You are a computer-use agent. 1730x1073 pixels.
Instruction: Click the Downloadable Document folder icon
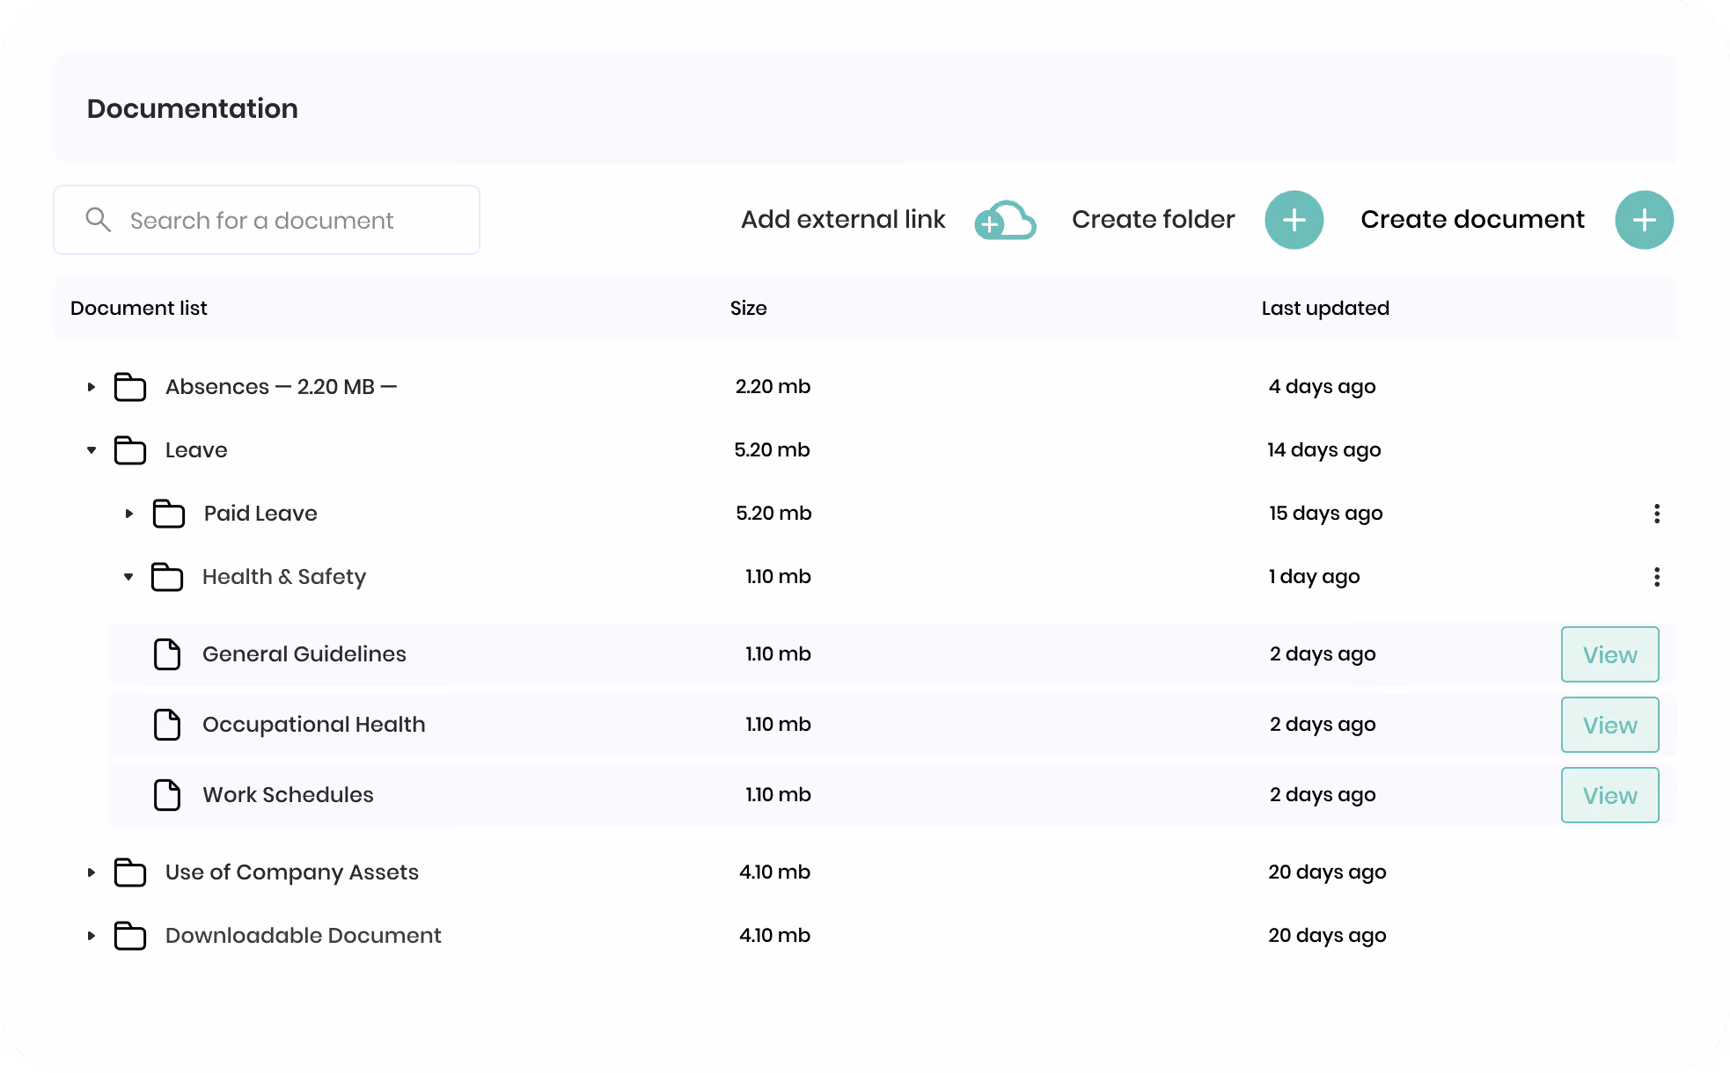pos(130,936)
